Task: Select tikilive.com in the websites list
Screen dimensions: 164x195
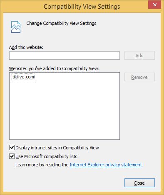Action: 23,77
